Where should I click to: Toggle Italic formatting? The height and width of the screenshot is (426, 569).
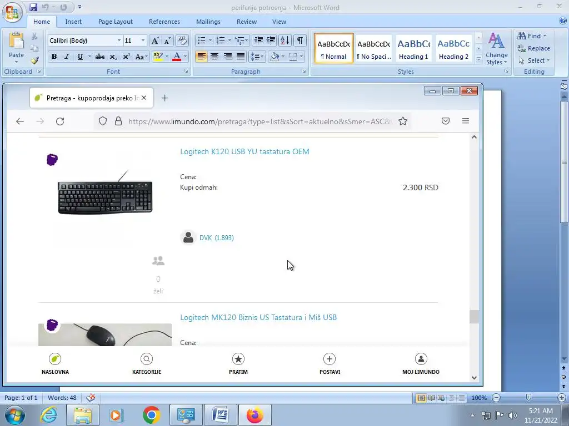(x=67, y=57)
